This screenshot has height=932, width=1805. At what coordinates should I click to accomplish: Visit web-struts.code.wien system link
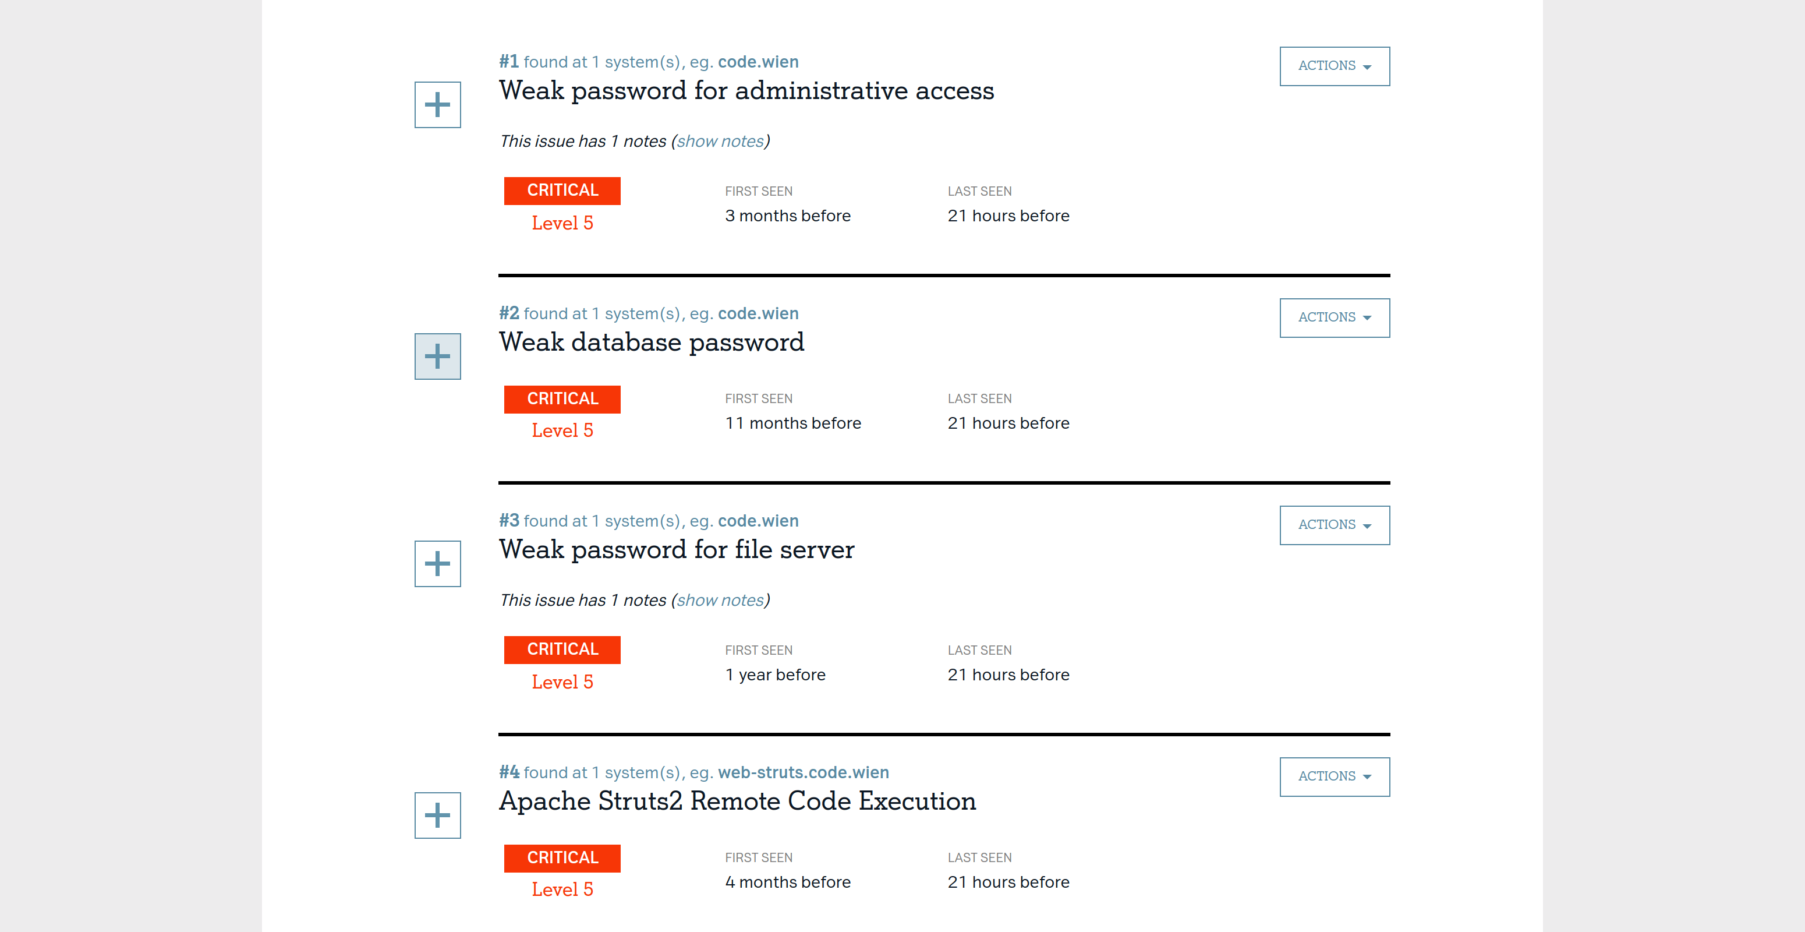[803, 773]
